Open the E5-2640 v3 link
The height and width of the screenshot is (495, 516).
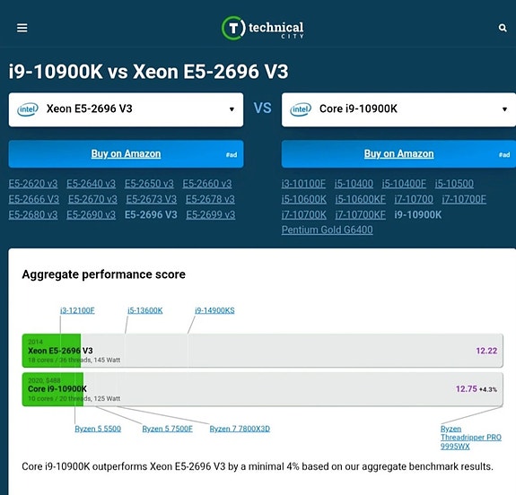(x=91, y=184)
